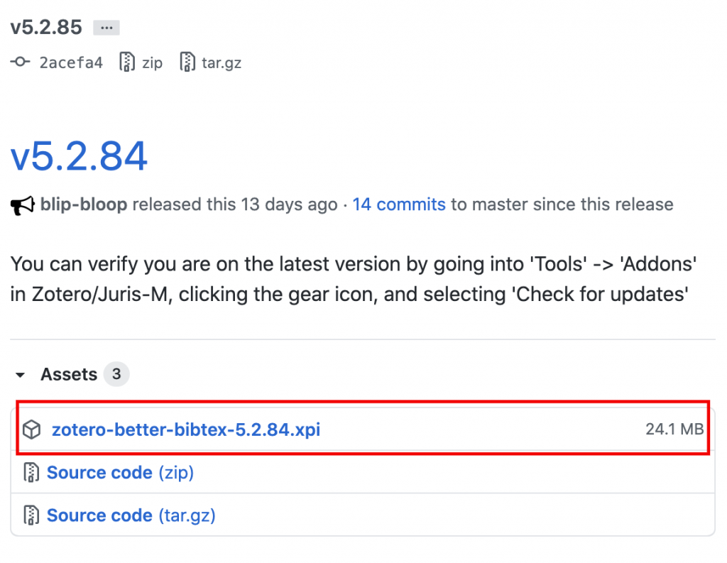Click the tar.gz file icon under v5.2.85

[187, 62]
